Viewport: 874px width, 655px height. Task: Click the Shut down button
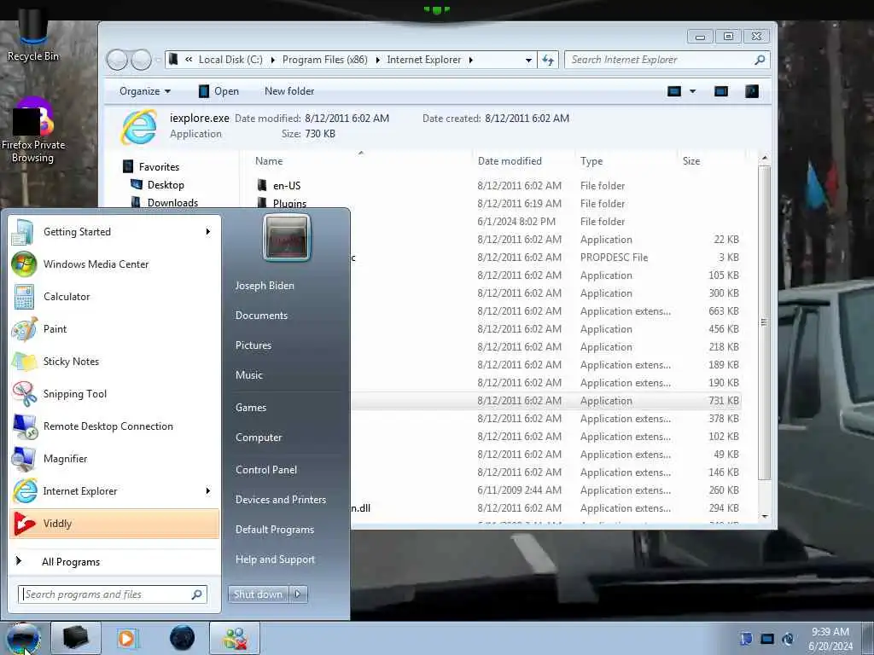click(x=259, y=594)
